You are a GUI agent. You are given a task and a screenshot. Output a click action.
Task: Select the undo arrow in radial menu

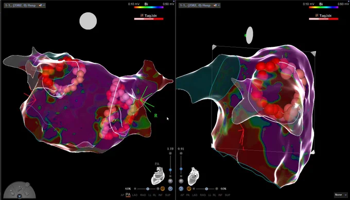pyautogui.click(x=27, y=193)
